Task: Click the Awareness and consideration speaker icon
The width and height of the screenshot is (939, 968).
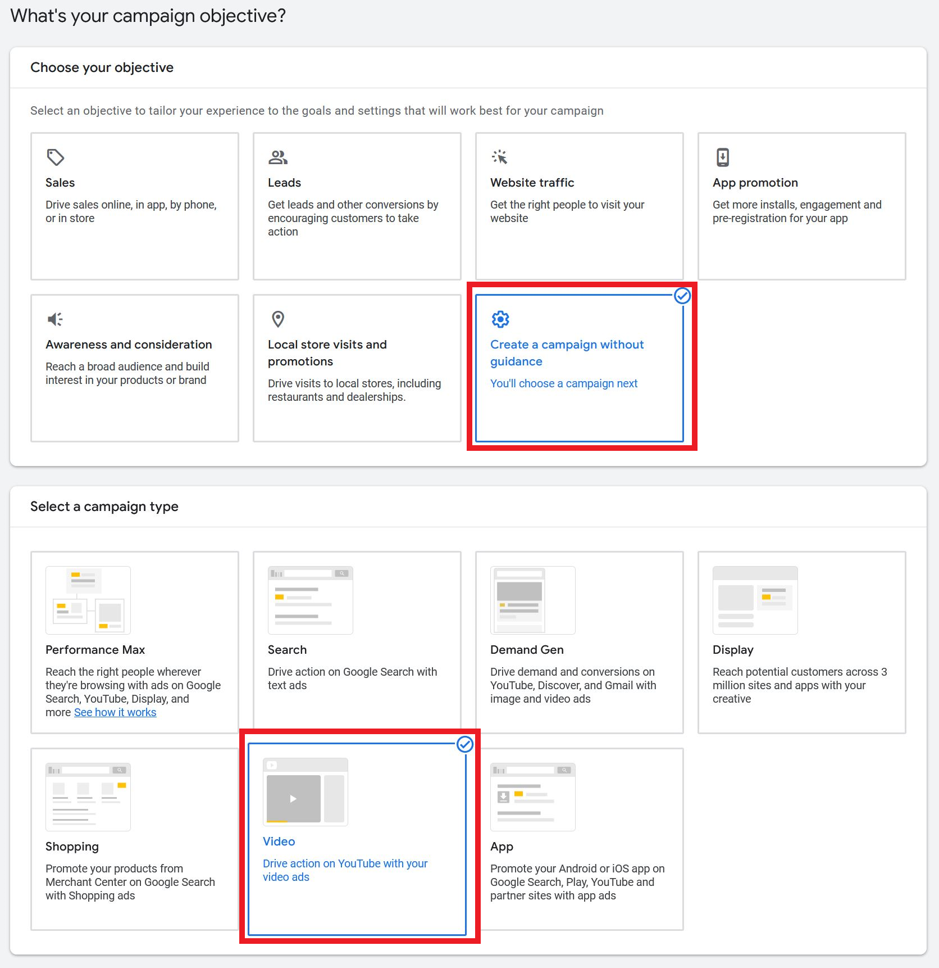Action: click(x=54, y=319)
